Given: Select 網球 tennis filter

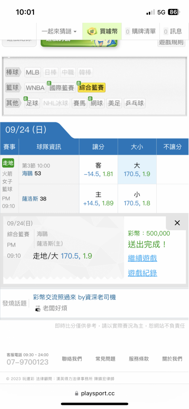Looking at the screenshot, I should click(97, 103).
